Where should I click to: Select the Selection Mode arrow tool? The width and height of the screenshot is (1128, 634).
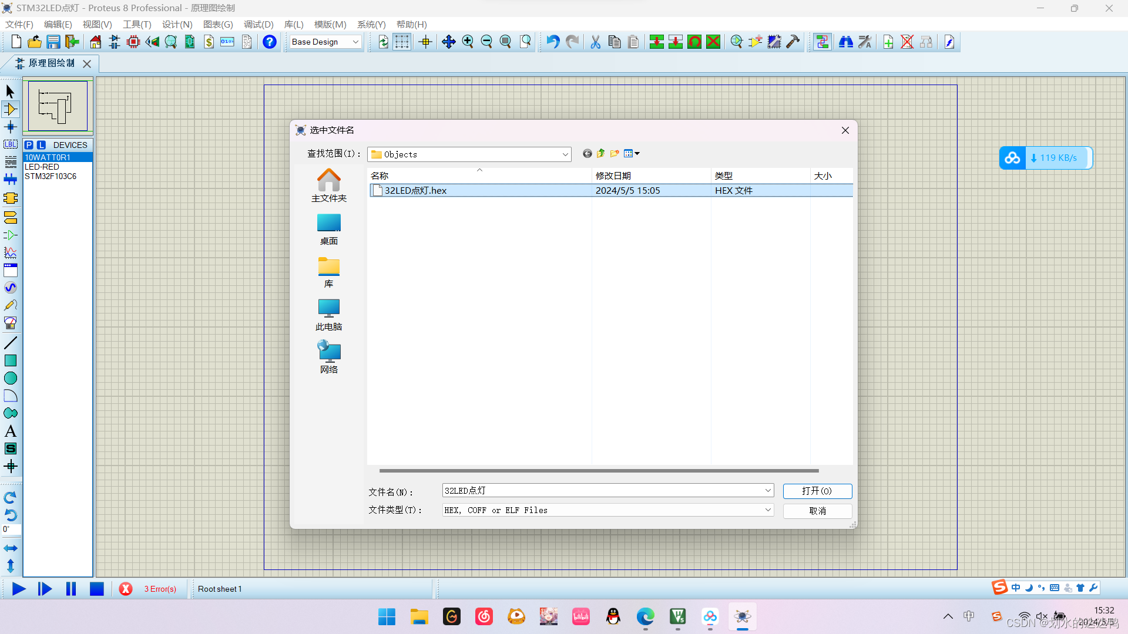click(10, 92)
